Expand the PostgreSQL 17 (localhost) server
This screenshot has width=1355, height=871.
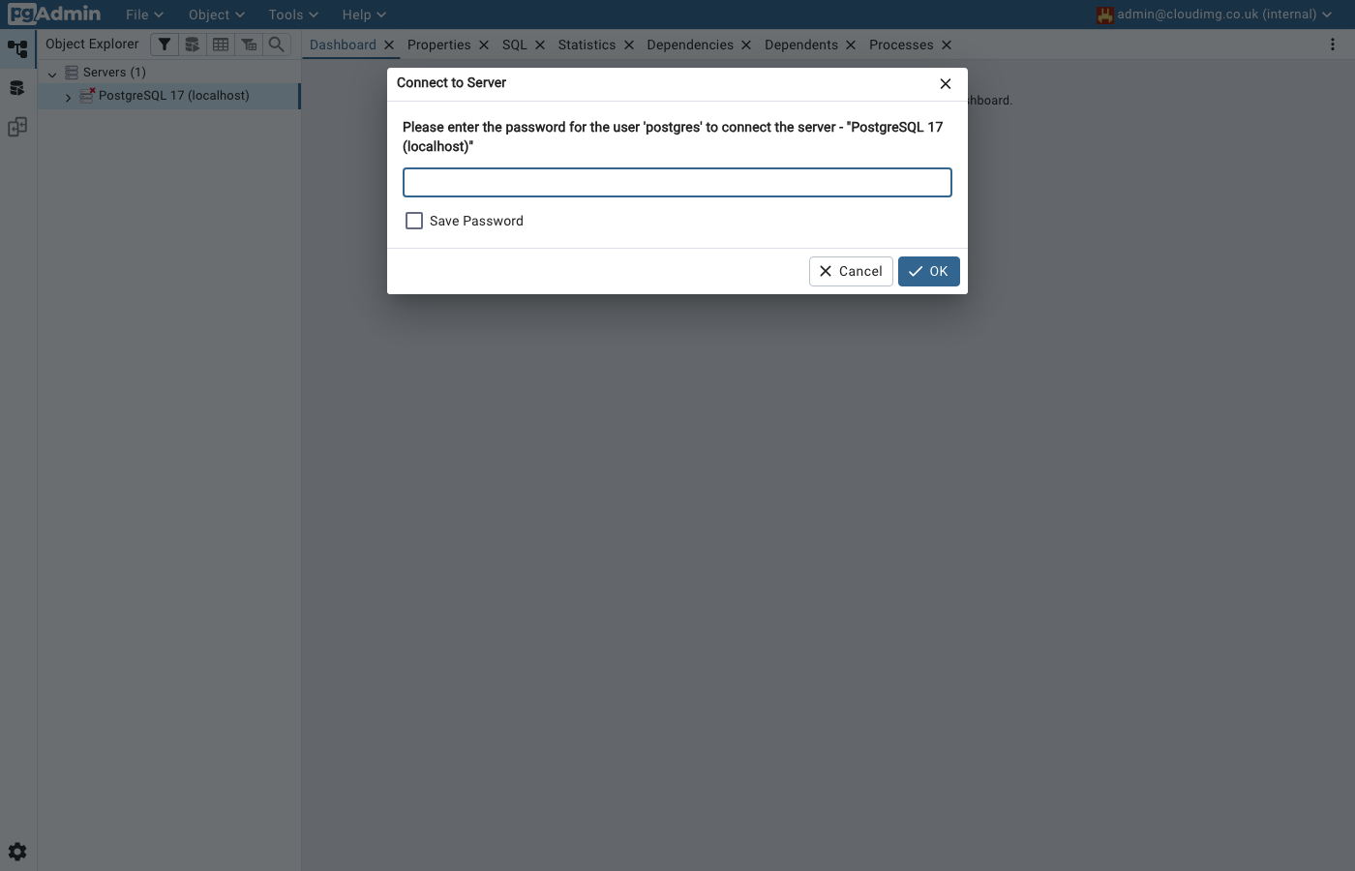click(x=68, y=97)
